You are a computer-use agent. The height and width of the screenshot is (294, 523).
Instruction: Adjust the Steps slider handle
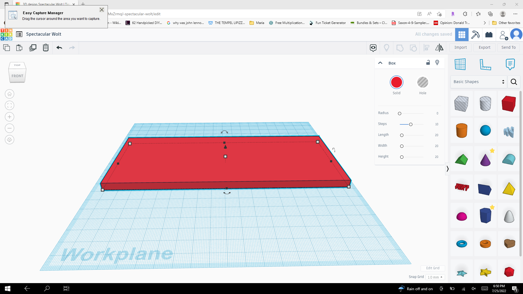(411, 124)
